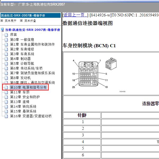The height and width of the screenshot is (159, 159).
Task: Select 第6章 传动系统/车桥
Action: [x=26, y=68]
